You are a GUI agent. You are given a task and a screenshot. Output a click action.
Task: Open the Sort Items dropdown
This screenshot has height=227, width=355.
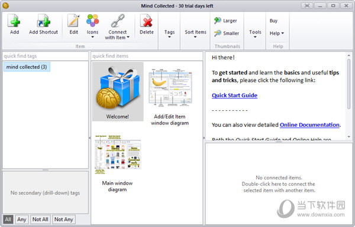tap(195, 34)
